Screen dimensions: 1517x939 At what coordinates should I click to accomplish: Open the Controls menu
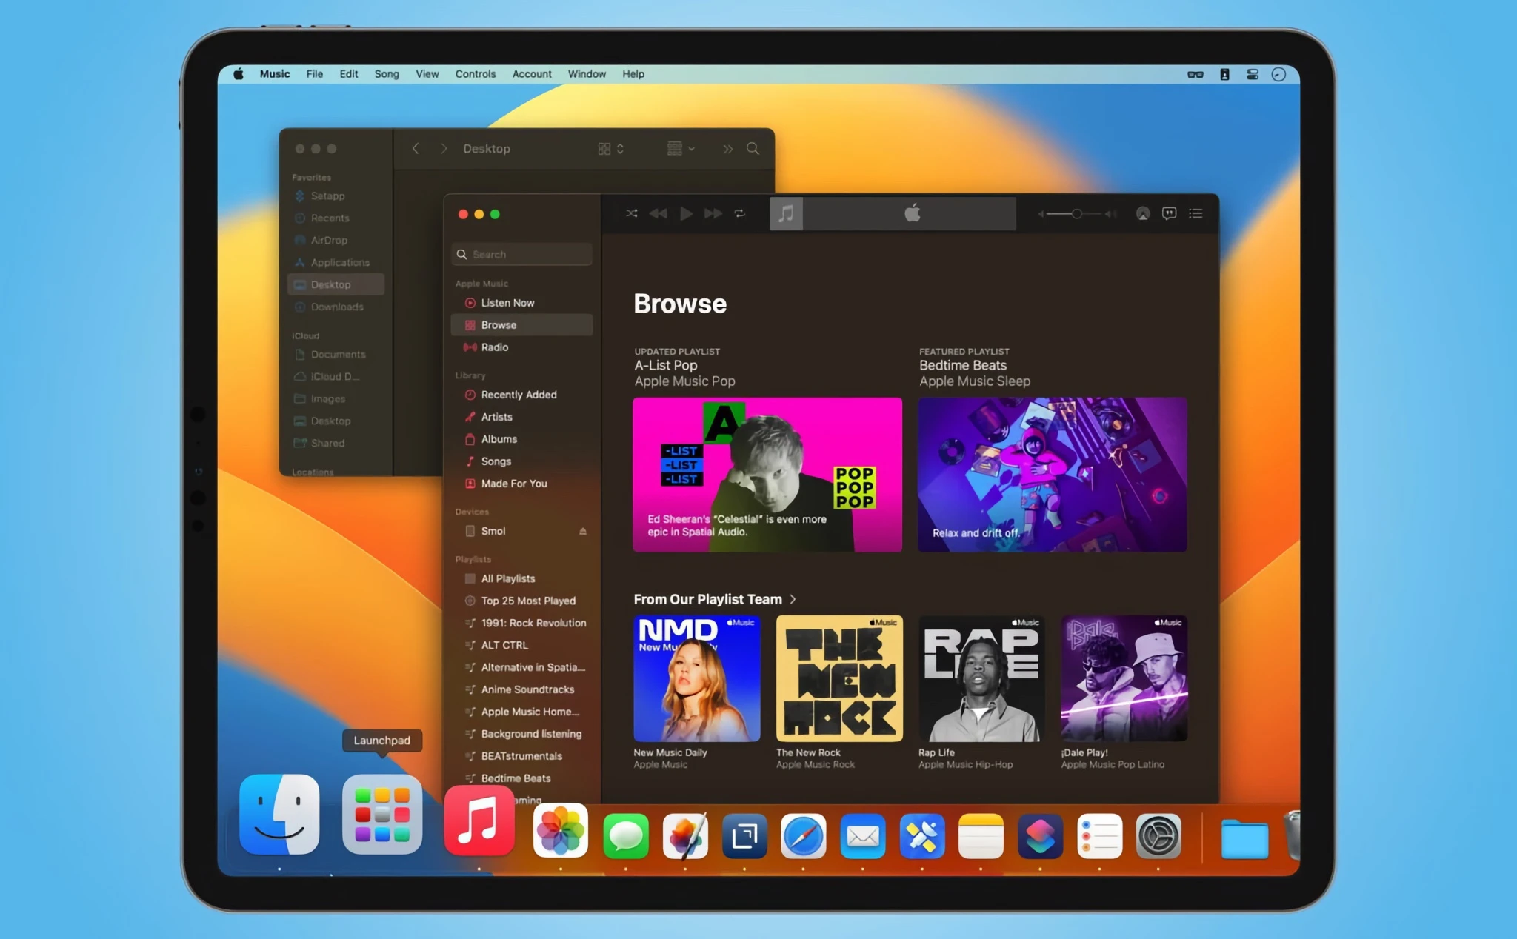coord(476,74)
